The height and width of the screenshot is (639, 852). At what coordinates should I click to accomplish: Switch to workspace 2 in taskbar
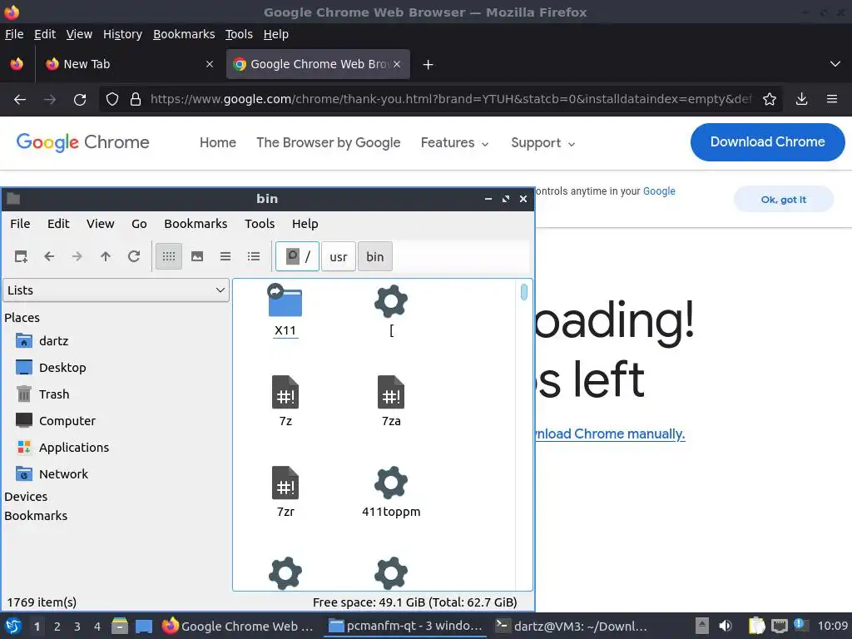tap(57, 627)
